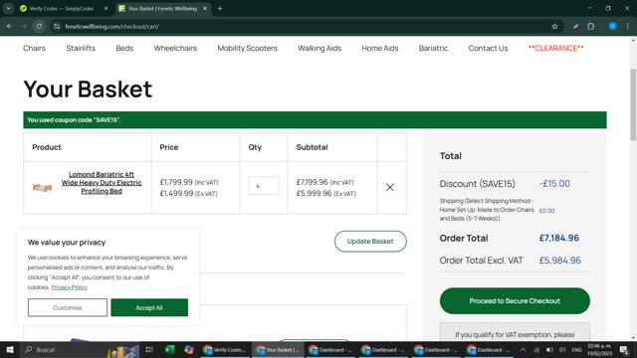Open the Chrome profile avatar

613,27
